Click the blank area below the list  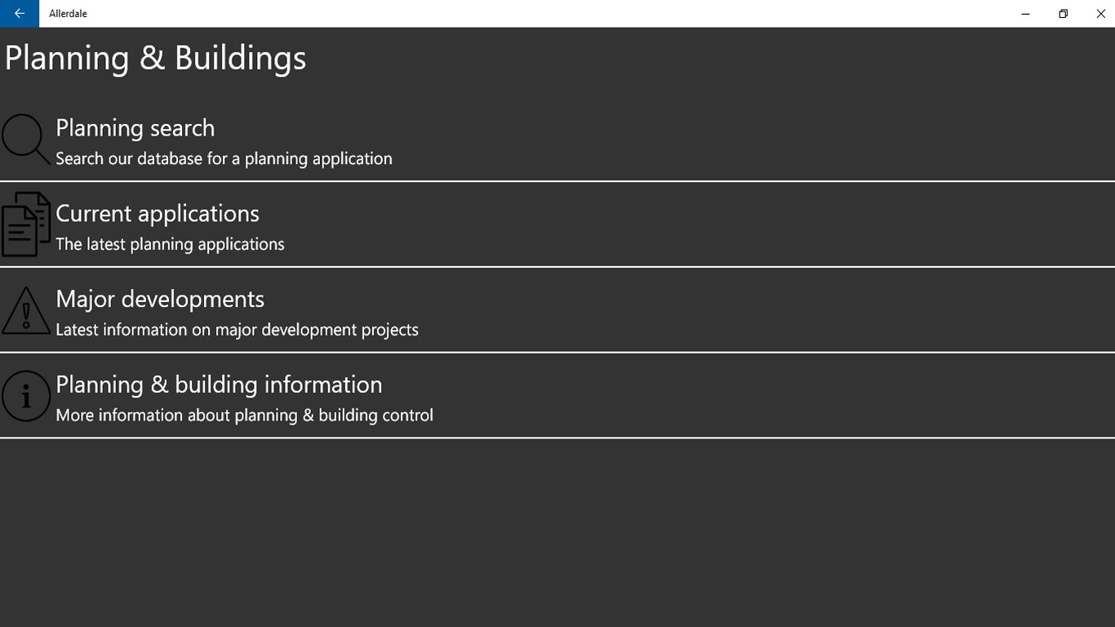pyautogui.click(x=557, y=531)
